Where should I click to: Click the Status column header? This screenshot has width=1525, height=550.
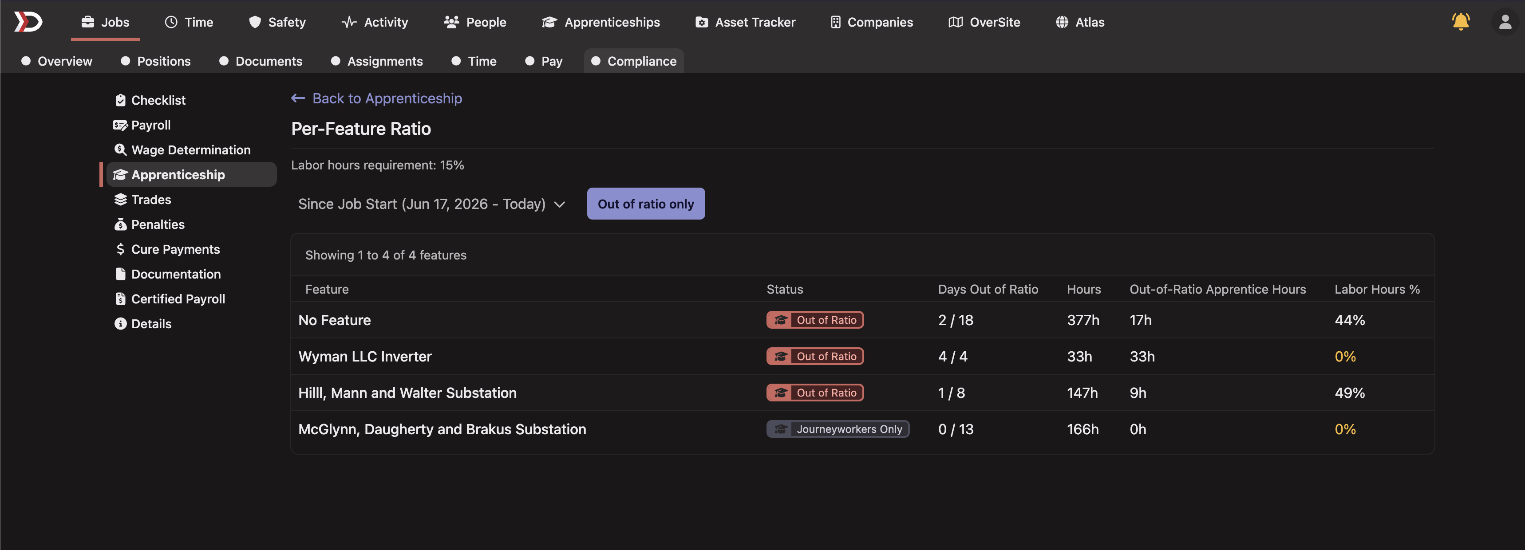(x=785, y=289)
